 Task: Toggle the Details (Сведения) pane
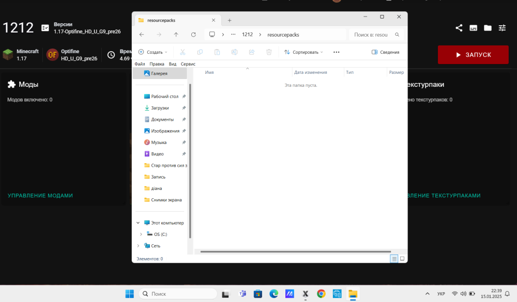(386, 52)
